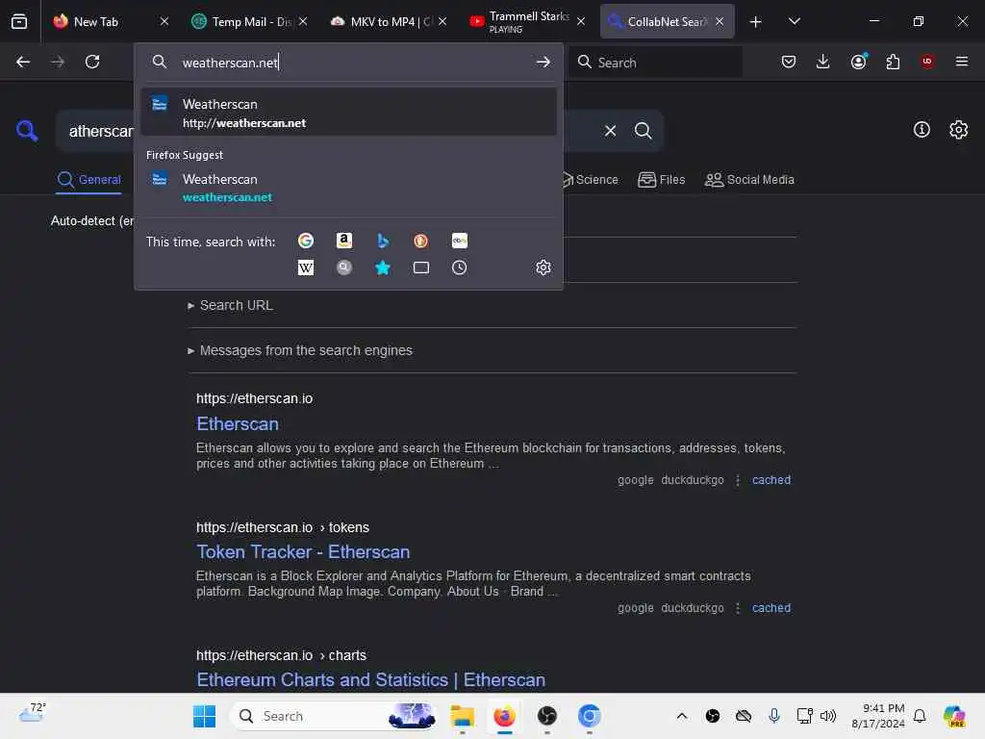Screen dimensions: 985x739
Task: Open search settings gear in urlbar dropdown
Action: pos(543,268)
